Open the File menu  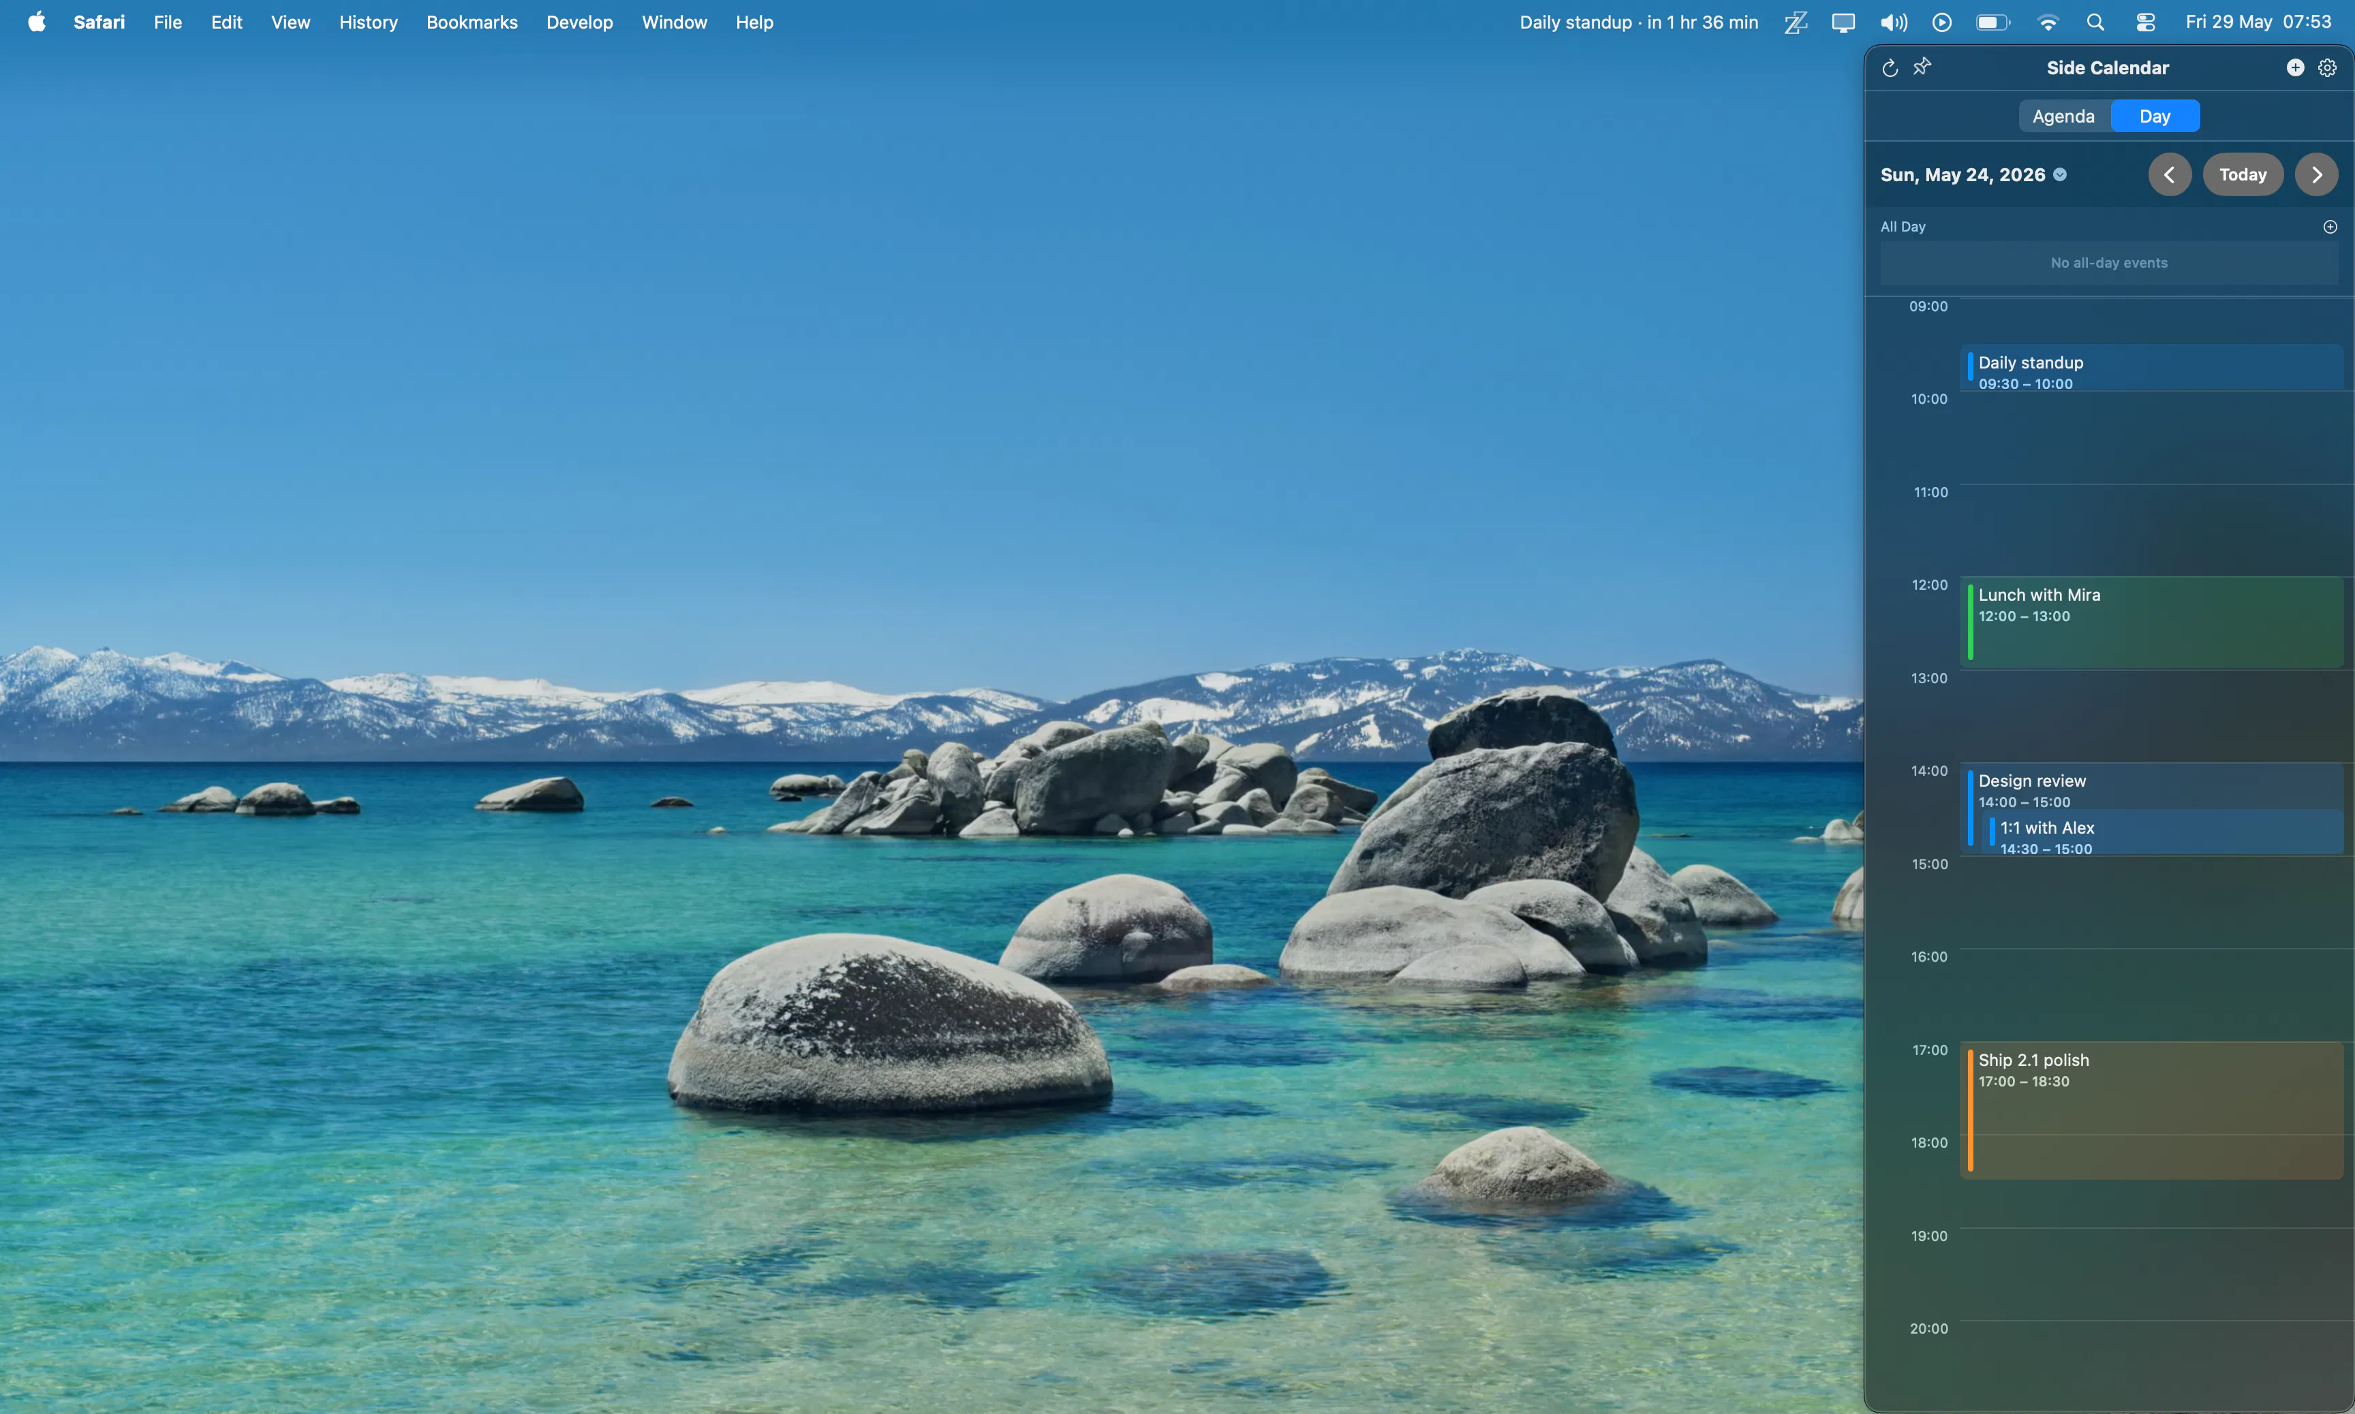click(x=168, y=22)
